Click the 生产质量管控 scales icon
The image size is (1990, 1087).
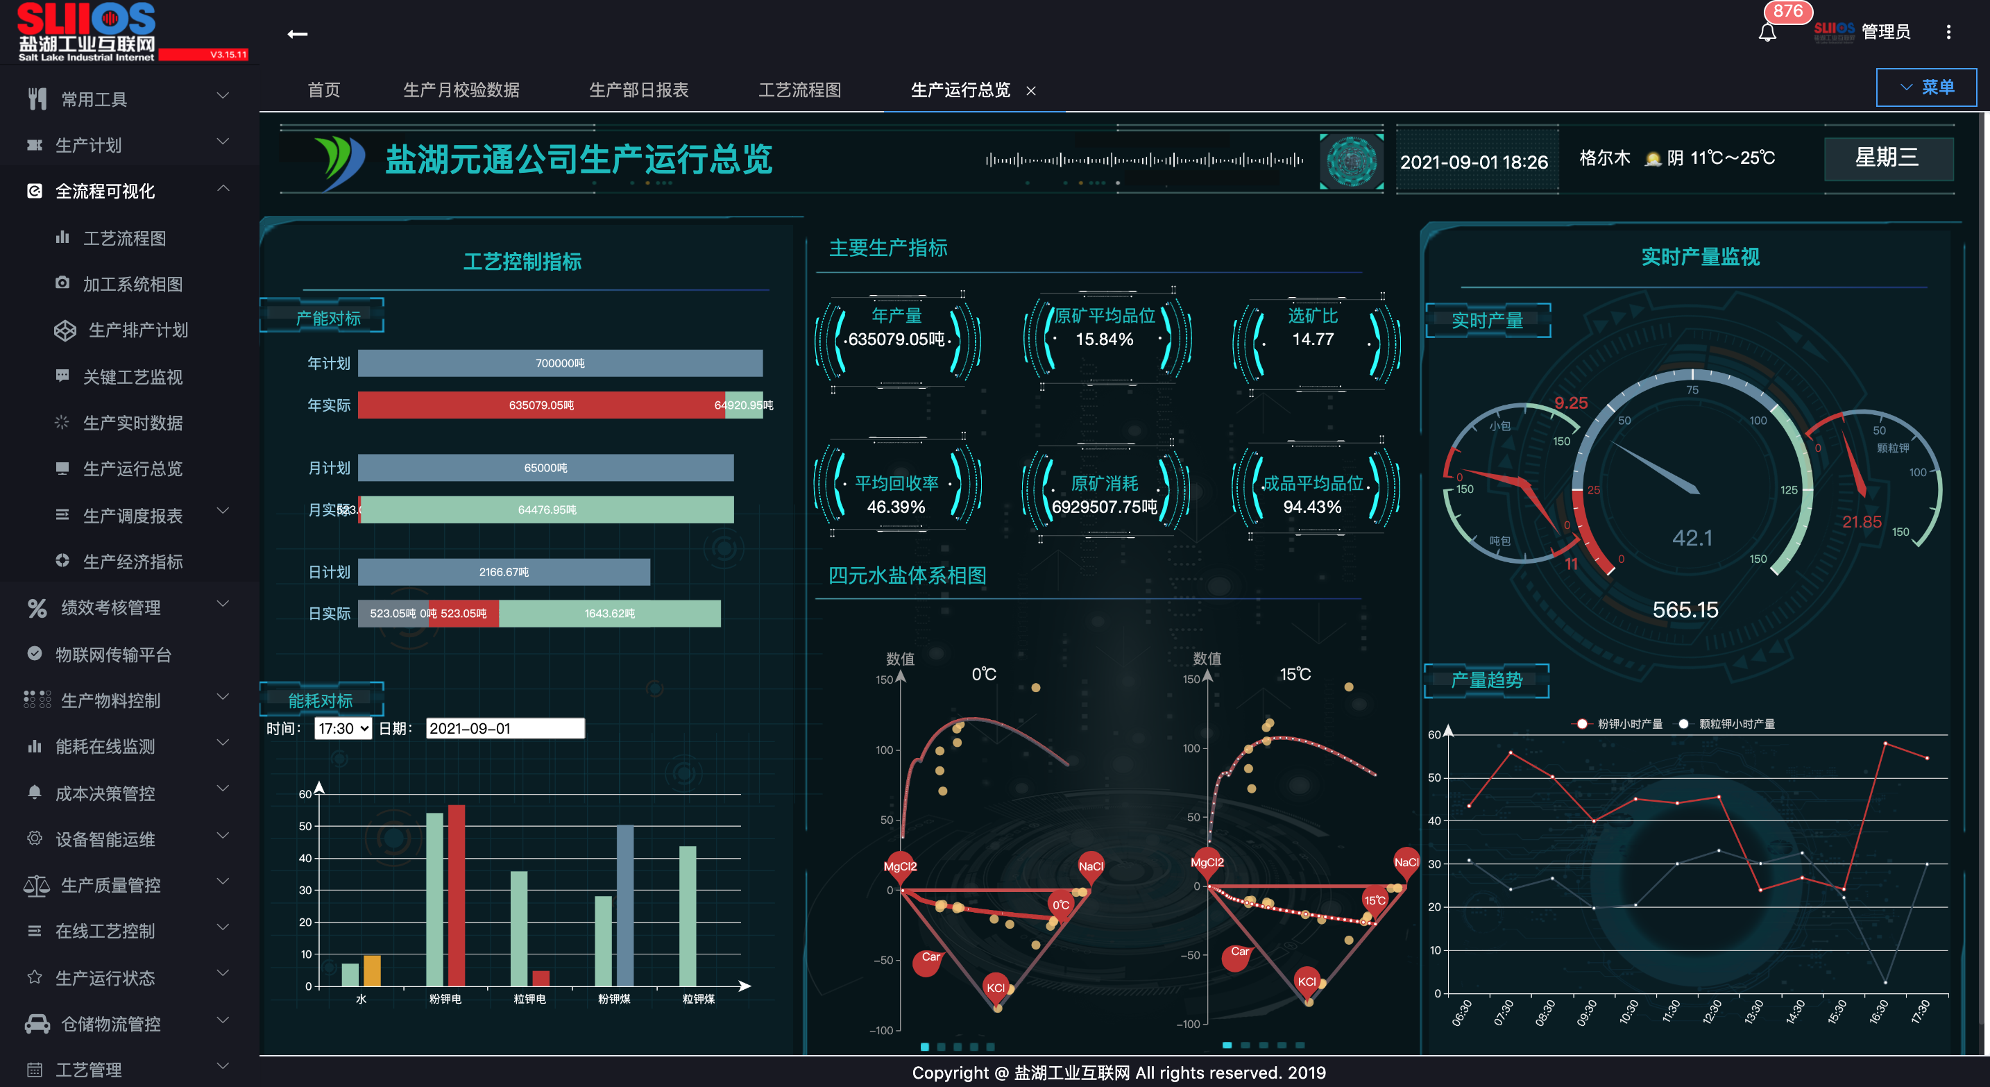36,886
